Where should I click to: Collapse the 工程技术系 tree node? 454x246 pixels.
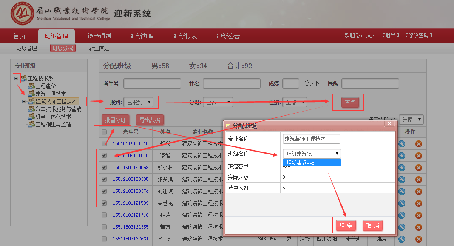pyautogui.click(x=16, y=78)
